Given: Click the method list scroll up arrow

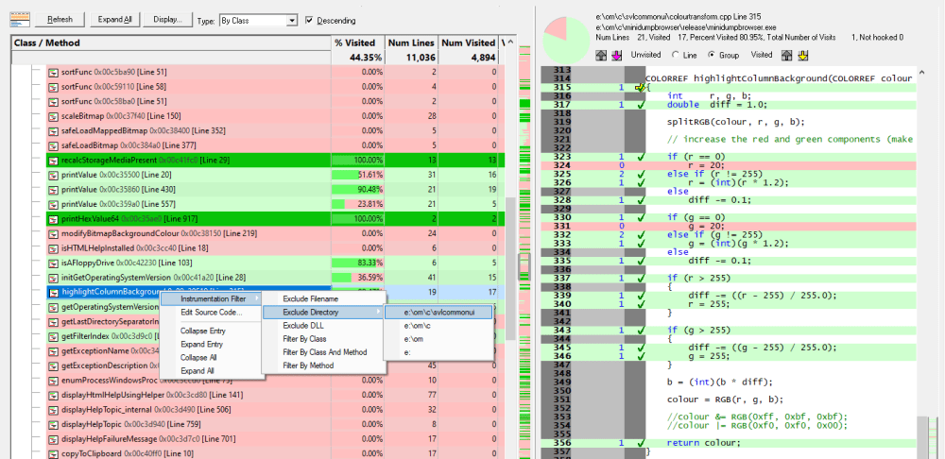Looking at the screenshot, I should pyautogui.click(x=510, y=42).
